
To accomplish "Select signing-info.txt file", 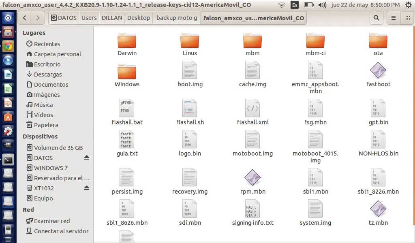I will (252, 213).
